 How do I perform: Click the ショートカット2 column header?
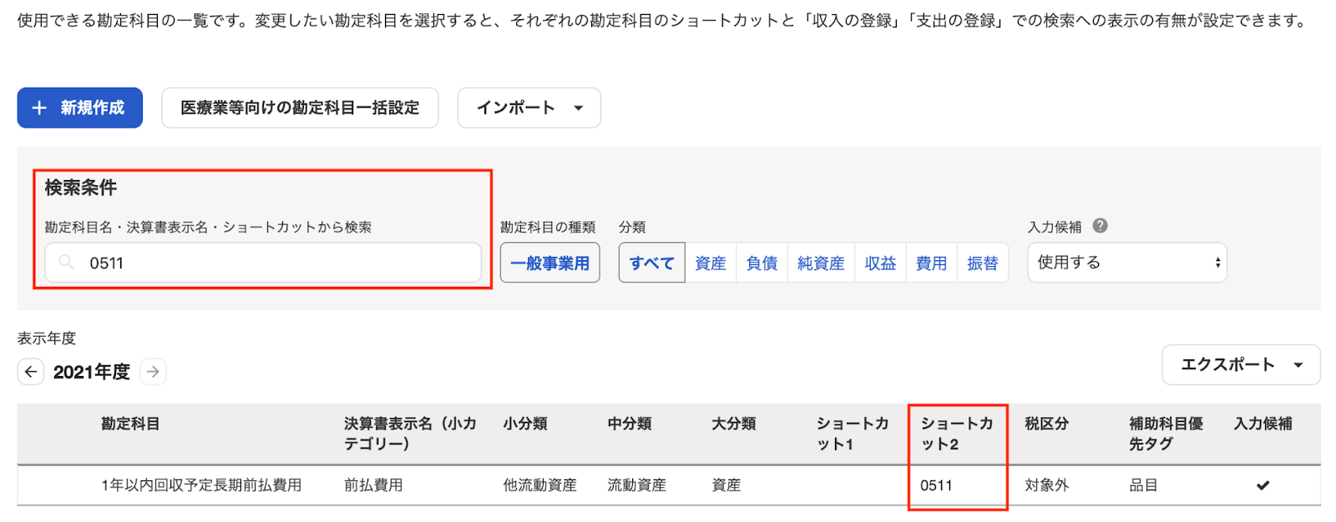(x=957, y=434)
